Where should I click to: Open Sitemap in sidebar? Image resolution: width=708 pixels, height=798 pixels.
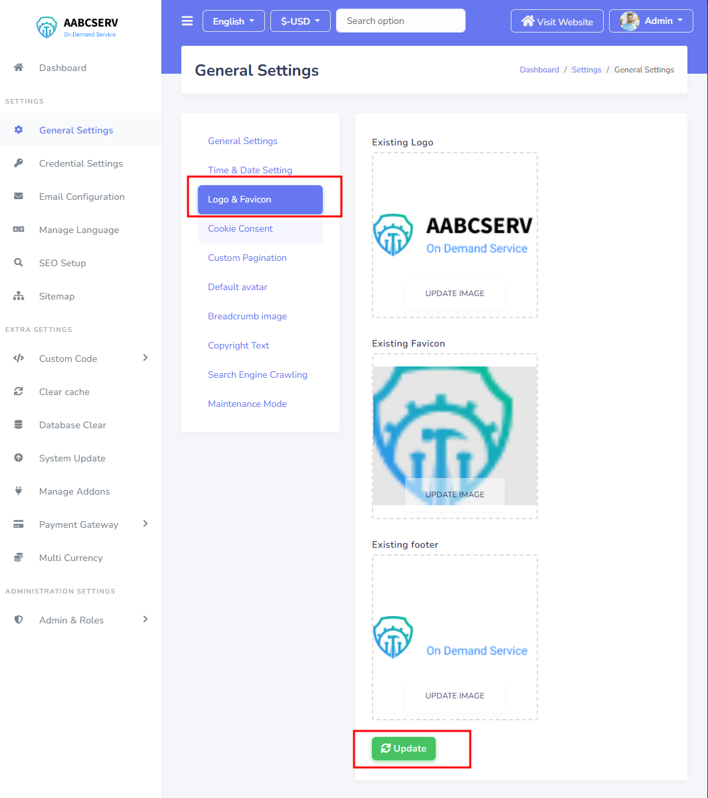coord(80,296)
